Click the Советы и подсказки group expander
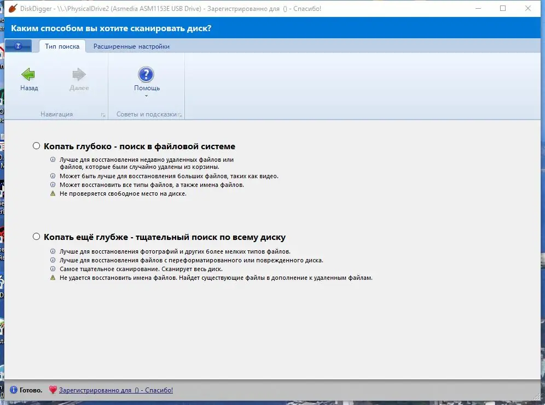Image resolution: width=545 pixels, height=405 pixels. 181,114
